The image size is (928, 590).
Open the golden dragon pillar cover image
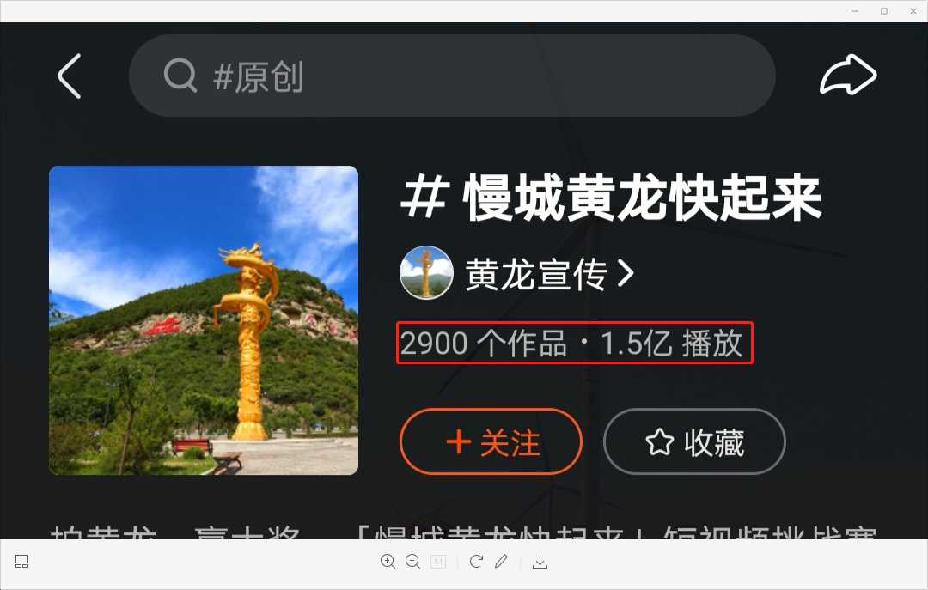tap(204, 320)
